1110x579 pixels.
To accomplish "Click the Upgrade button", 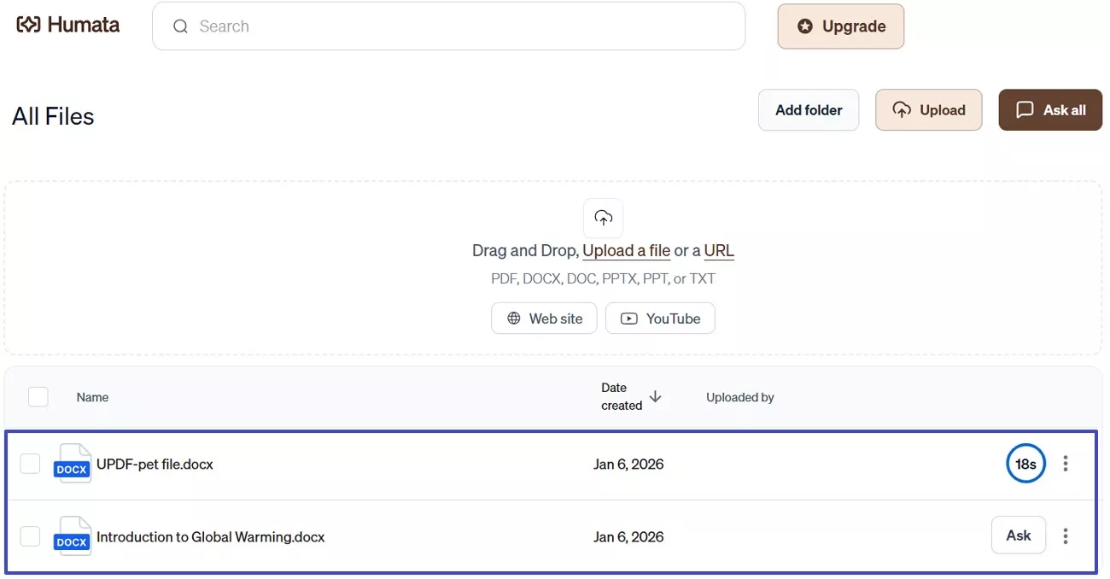I will 840,26.
